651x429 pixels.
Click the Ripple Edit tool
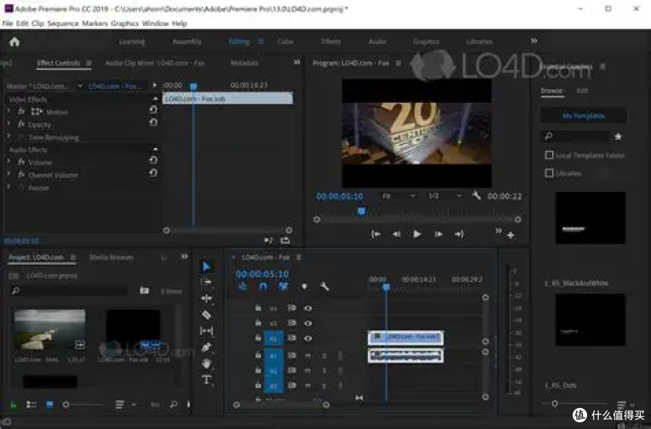(206, 298)
